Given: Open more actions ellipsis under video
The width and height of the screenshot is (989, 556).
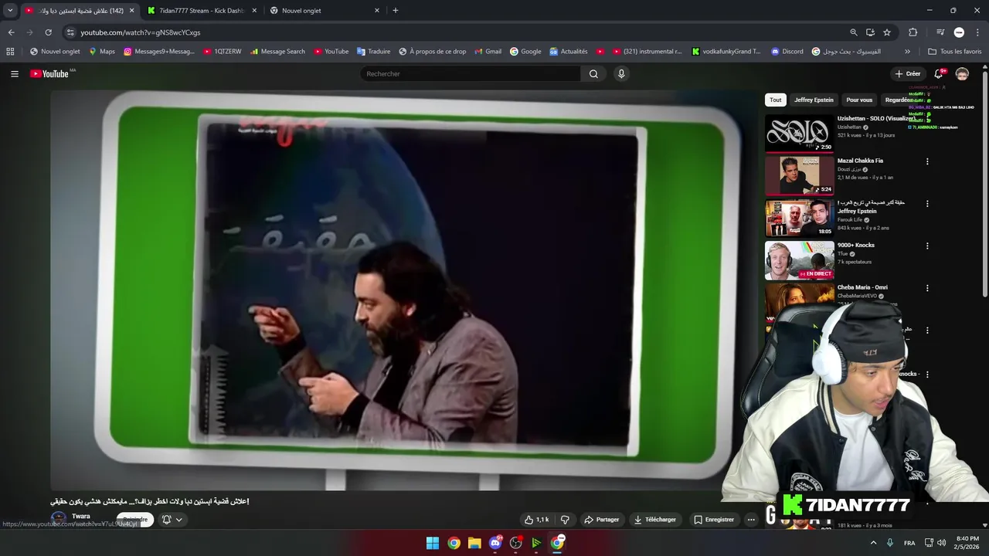Looking at the screenshot, I should [750, 520].
